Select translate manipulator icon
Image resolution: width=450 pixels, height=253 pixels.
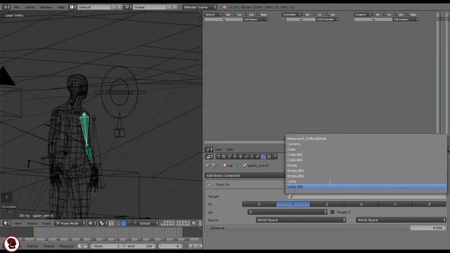coord(124,223)
